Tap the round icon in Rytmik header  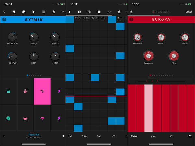tap(4, 19)
